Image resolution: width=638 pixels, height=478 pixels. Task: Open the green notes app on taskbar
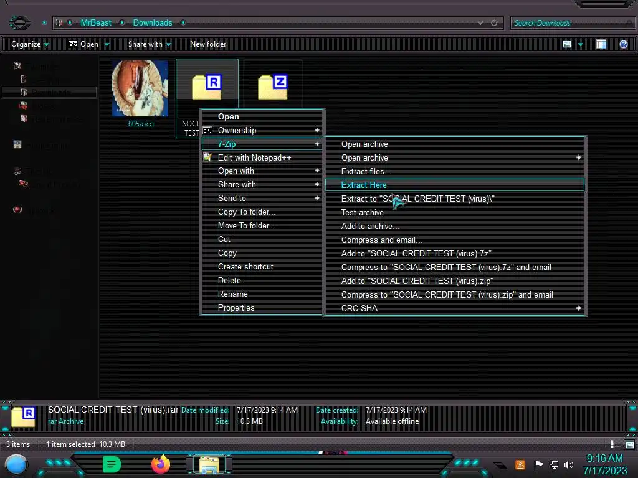point(112,464)
